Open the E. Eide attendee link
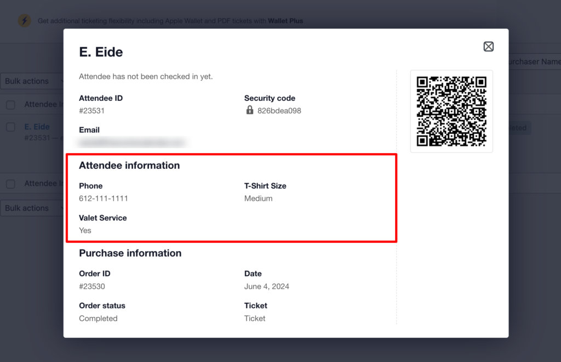 coord(37,127)
